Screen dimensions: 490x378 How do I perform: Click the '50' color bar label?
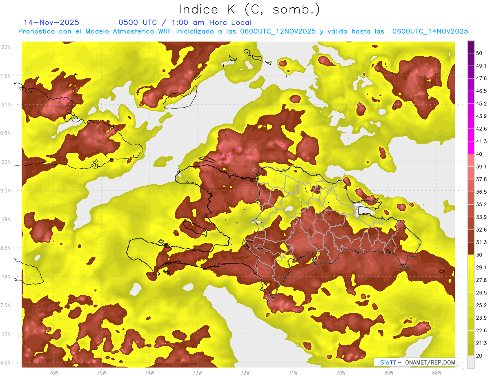480,53
